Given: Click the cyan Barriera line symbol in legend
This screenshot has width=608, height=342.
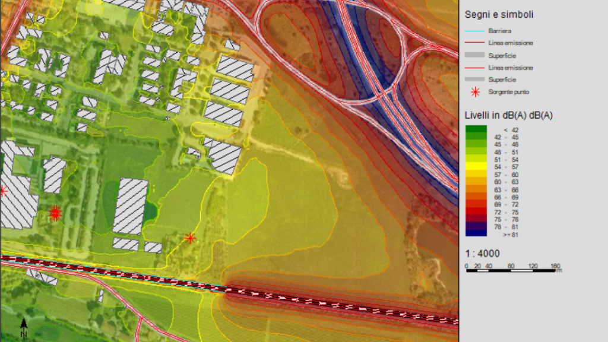Looking at the screenshot, I should point(476,31).
